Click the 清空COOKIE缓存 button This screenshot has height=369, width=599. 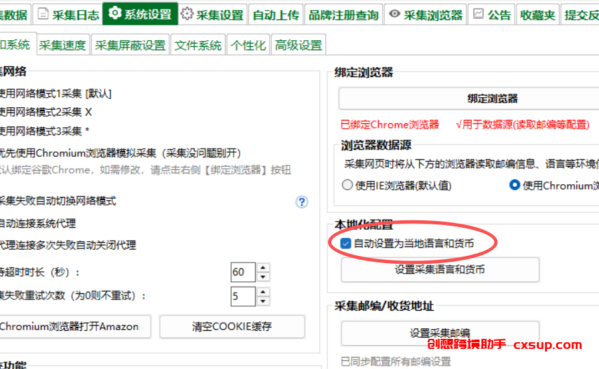(x=232, y=327)
